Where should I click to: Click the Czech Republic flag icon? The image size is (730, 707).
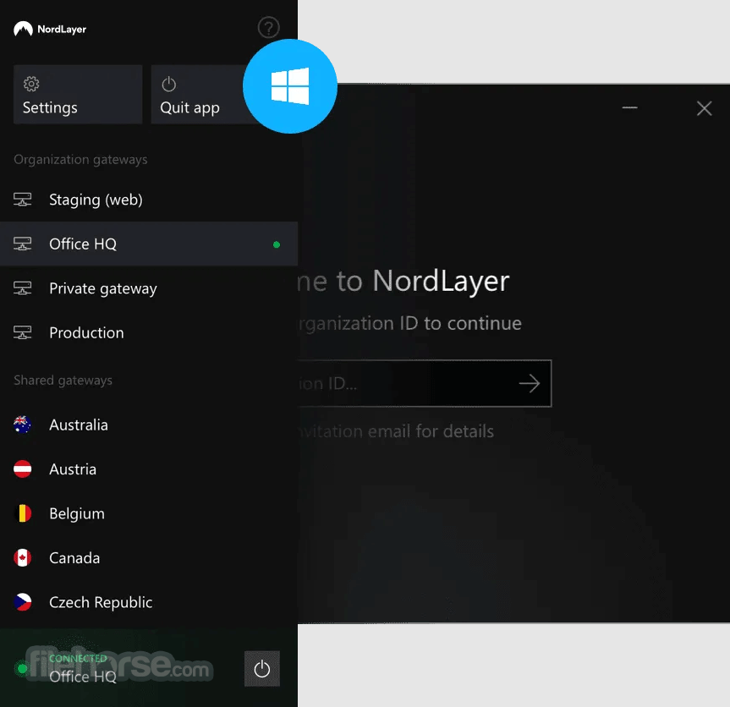[x=22, y=602]
